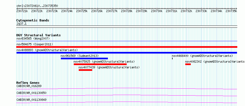Select the red nsv4077439 variant bar
Screen dimensions: 245x106
[x=85, y=70]
